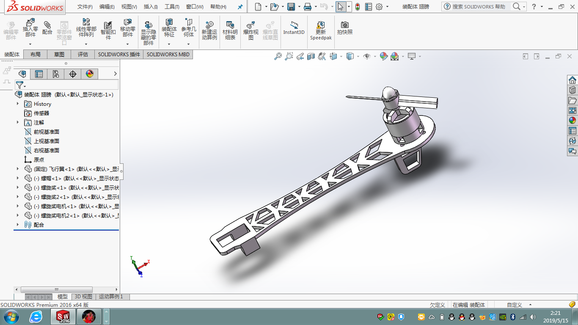Click the 参考几何体 reference geometry tool
This screenshot has width=578, height=325.
point(189,28)
